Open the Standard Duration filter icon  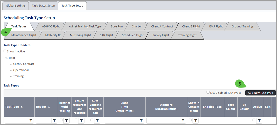coord(183,121)
